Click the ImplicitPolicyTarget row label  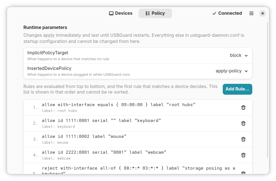[48, 53]
